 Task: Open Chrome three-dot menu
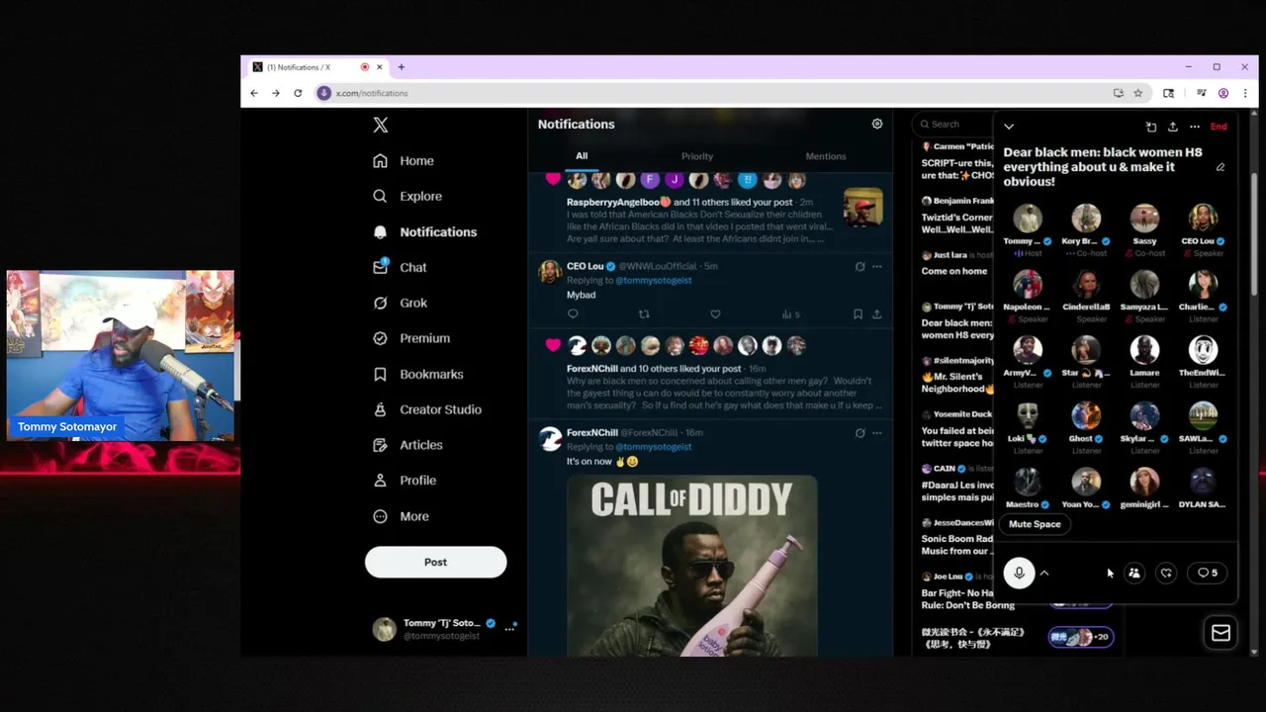click(1245, 93)
